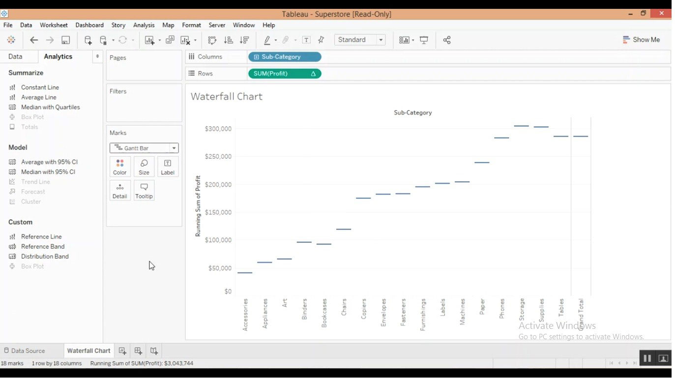Select Reference Line under Custom
The height and width of the screenshot is (381, 675).
[x=41, y=237]
